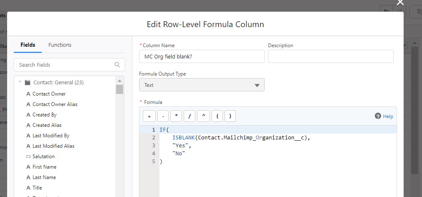Screen dimensions: 422x197
Task: Select the Last Name field
Action: click(44, 178)
